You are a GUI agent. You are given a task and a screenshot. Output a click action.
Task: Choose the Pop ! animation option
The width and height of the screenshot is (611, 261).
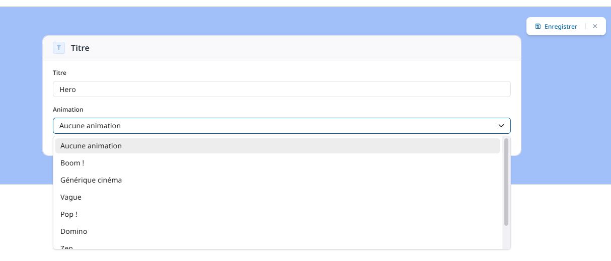click(70, 214)
